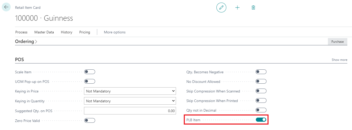
Task: Click the trash delete icon
Action: [x=253, y=8]
